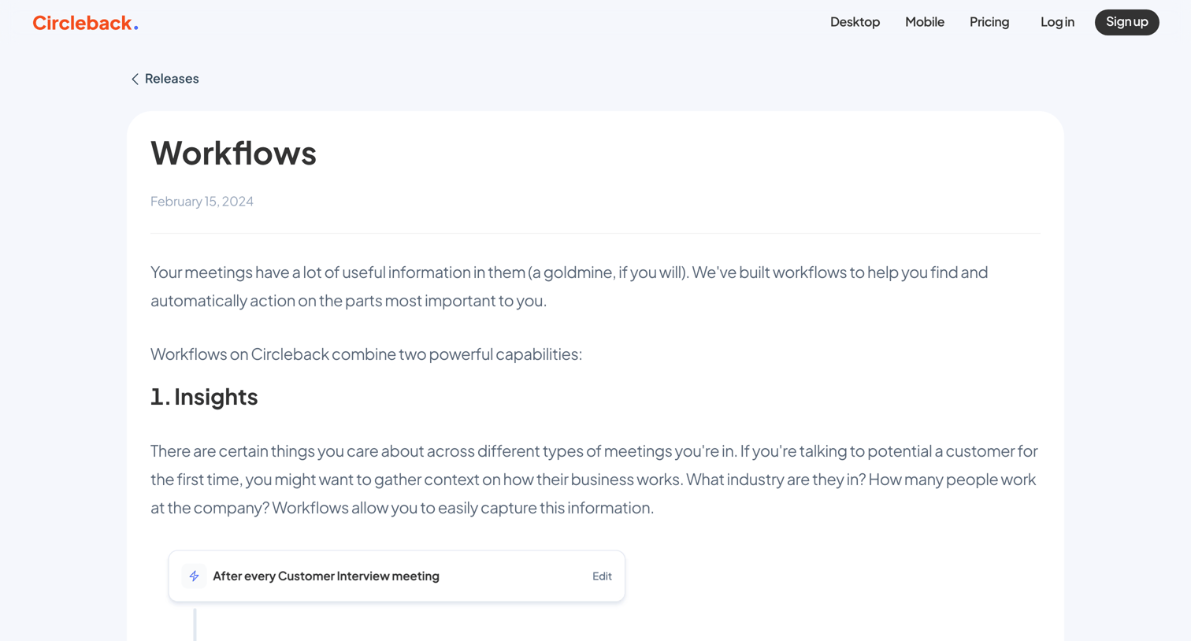1191x641 pixels.
Task: Open the Mobile nav item
Action: click(924, 22)
